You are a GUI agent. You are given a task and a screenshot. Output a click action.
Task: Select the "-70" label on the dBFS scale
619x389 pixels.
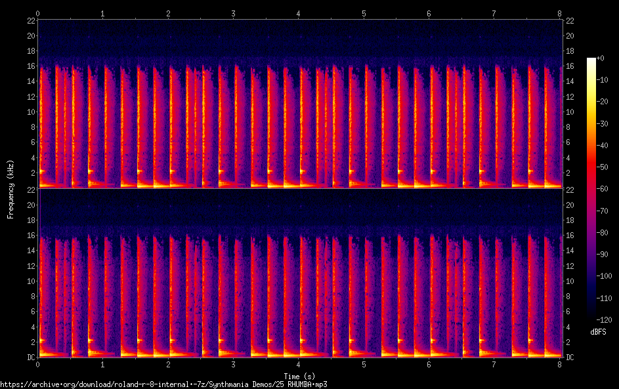603,211
